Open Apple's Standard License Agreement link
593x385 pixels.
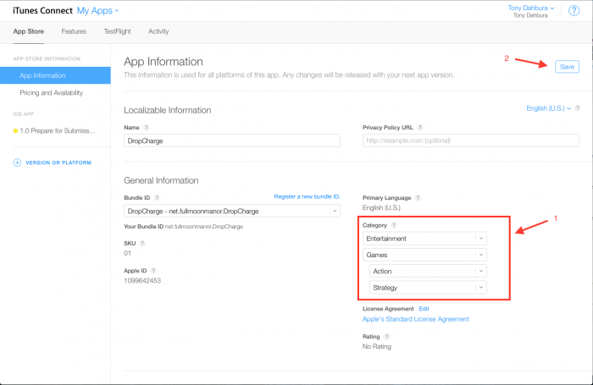[x=416, y=319]
